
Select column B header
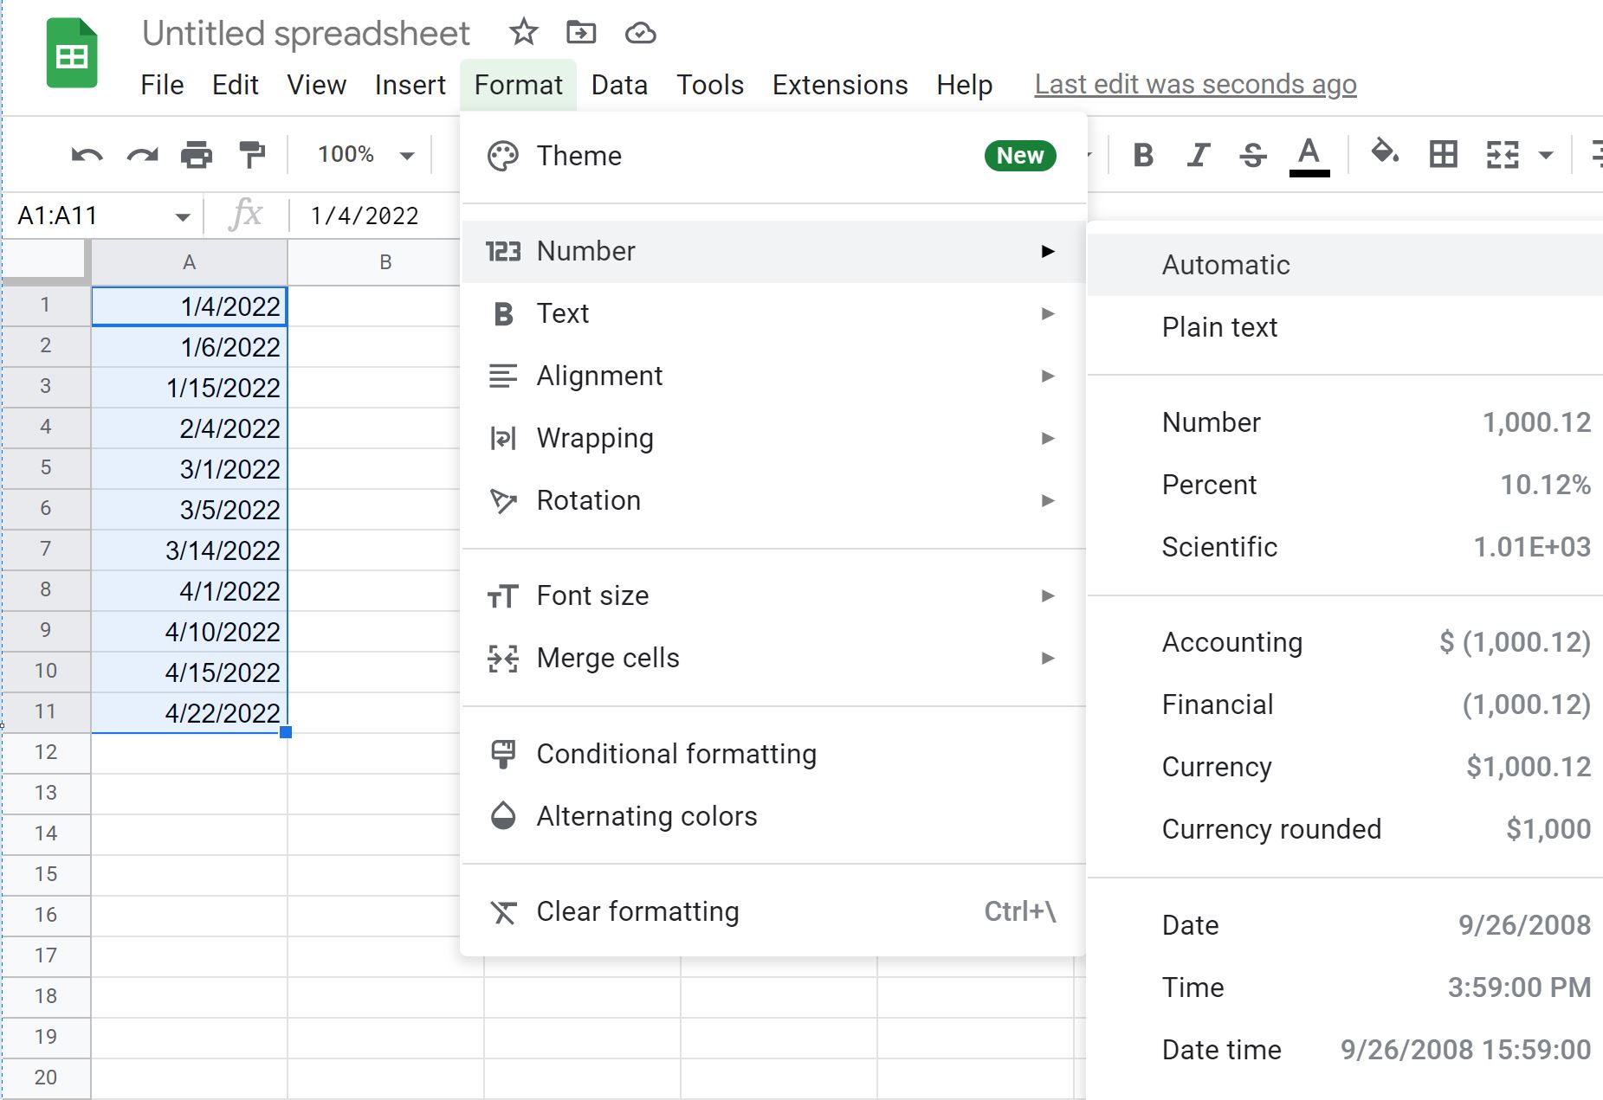[385, 262]
